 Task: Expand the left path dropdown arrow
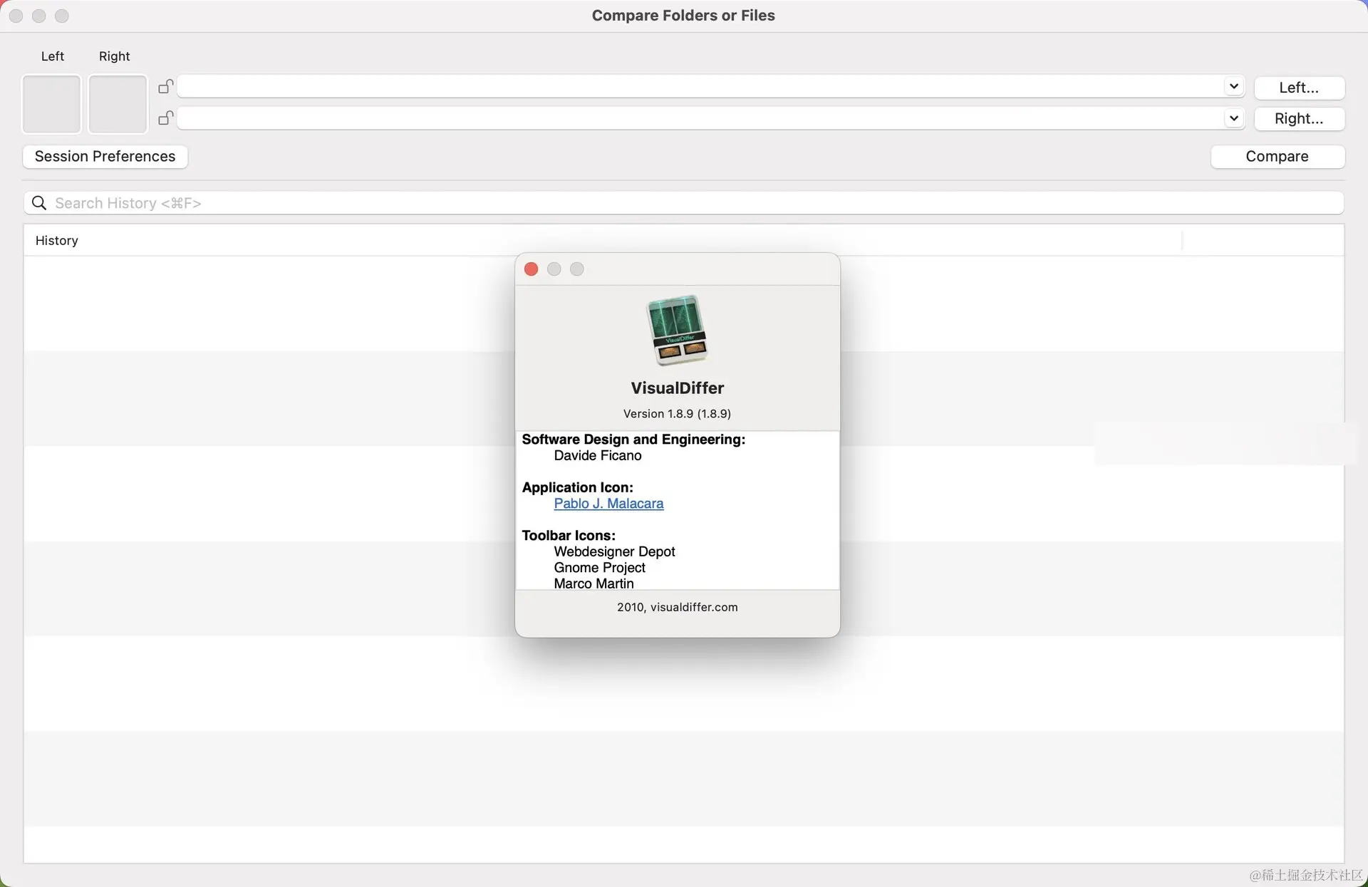1233,87
